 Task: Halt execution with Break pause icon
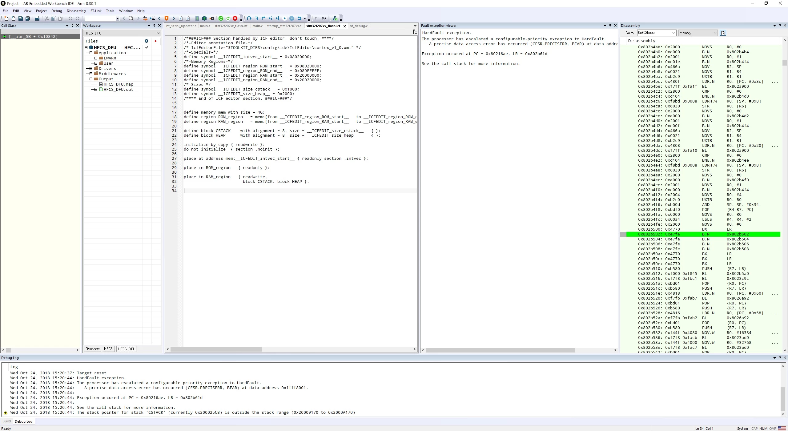pos(292,18)
